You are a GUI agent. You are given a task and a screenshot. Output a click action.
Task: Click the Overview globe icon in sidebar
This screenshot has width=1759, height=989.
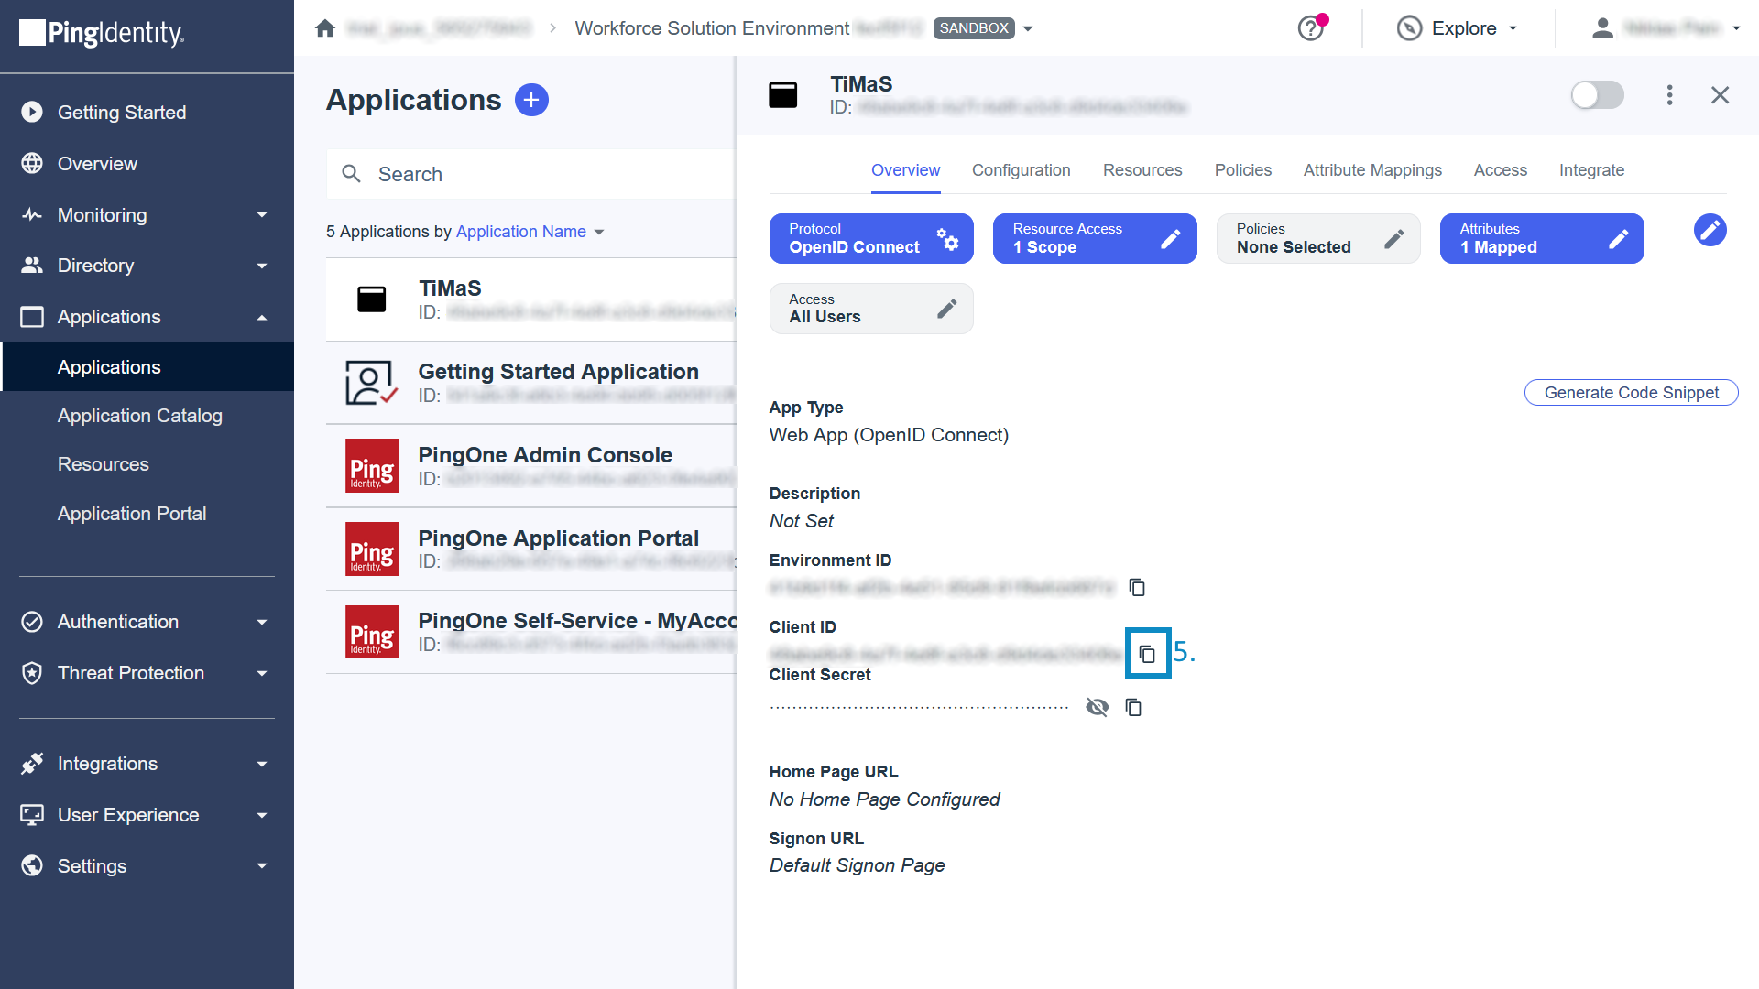pos(32,163)
